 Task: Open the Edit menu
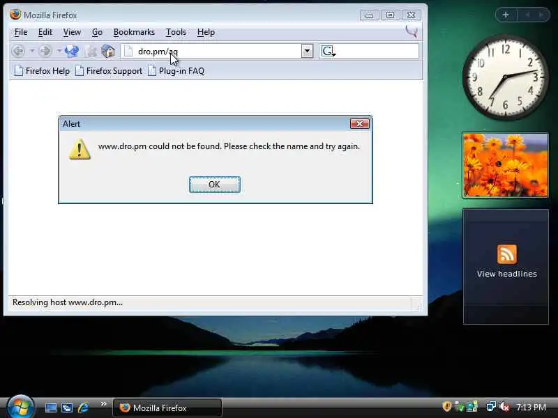tap(45, 32)
